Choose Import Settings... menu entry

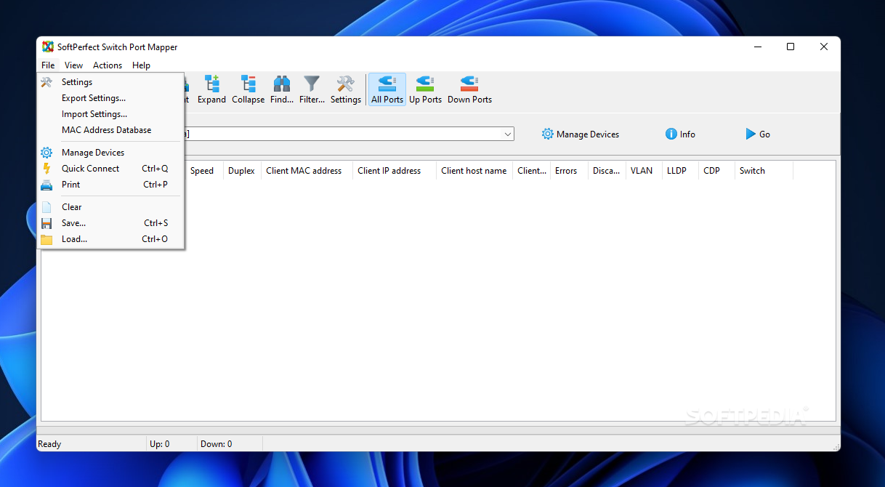[x=110, y=114]
